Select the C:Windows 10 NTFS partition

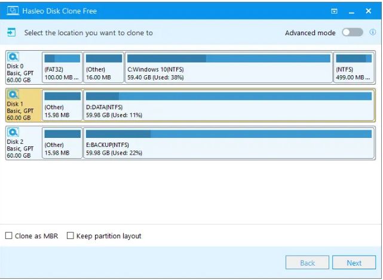coord(229,67)
